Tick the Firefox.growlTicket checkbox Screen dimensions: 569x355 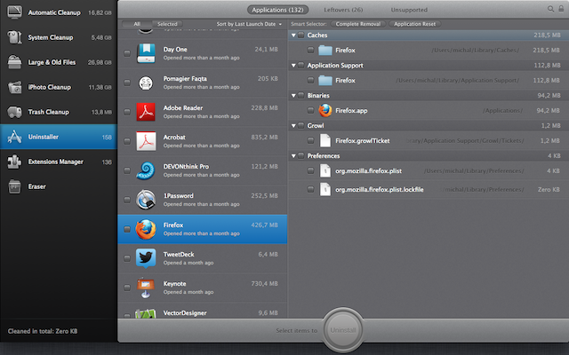(310, 140)
